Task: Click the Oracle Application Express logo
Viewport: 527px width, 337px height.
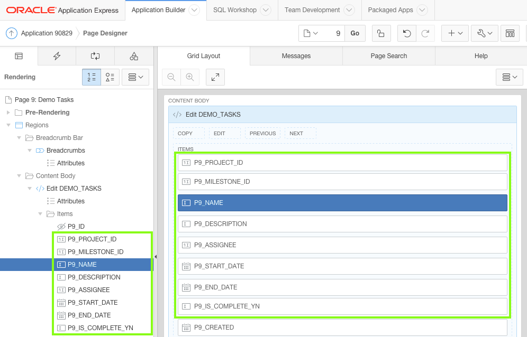Action: click(x=62, y=10)
